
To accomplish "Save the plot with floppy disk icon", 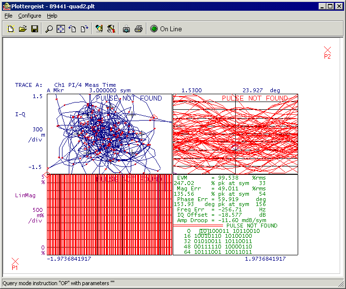I will pos(35,29).
